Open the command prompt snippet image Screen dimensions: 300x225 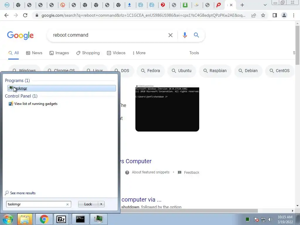pos(167,108)
